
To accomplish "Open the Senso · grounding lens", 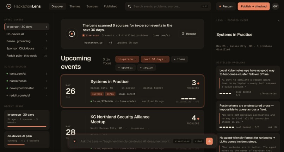I will [27, 41].
